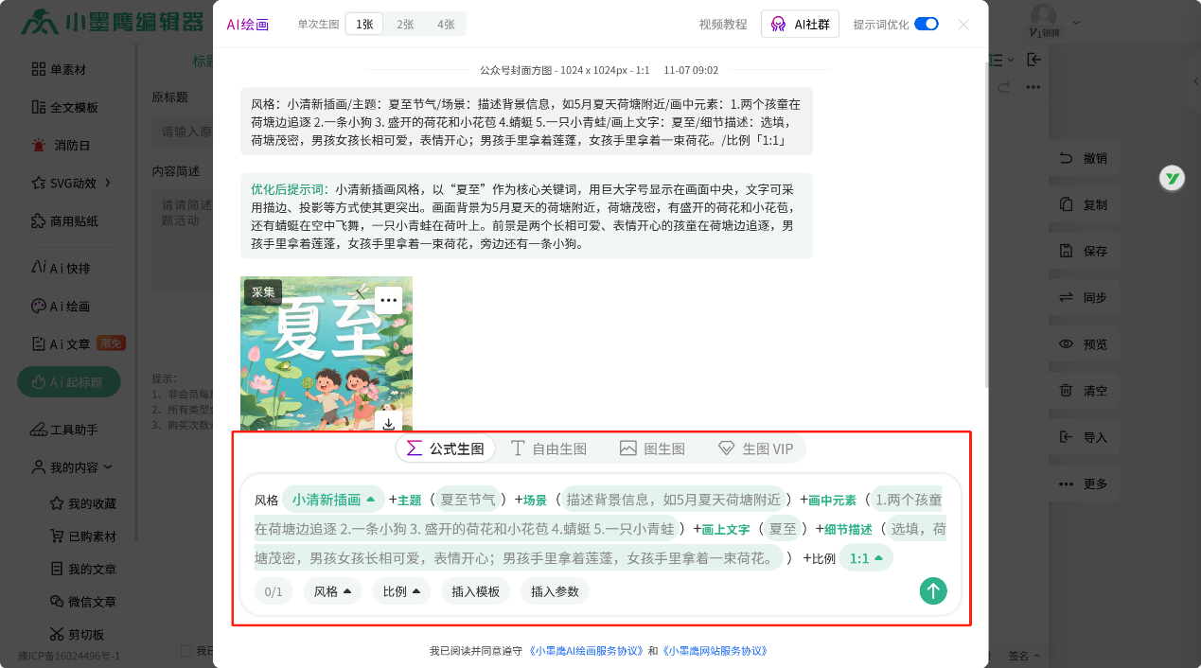1201x668 pixels.
Task: Click the 预览 eye icon
Action: 1067,344
